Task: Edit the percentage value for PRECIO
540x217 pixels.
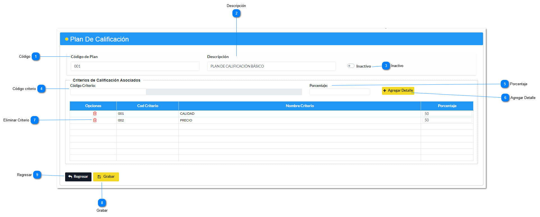Action: (447, 120)
